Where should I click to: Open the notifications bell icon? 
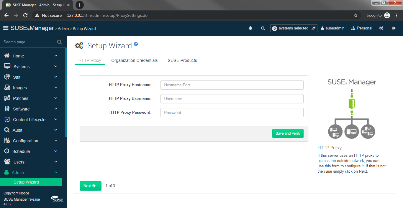point(250,28)
